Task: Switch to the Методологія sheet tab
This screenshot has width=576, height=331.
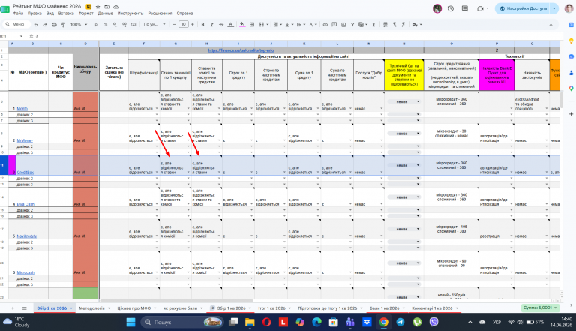Action: (x=91, y=308)
